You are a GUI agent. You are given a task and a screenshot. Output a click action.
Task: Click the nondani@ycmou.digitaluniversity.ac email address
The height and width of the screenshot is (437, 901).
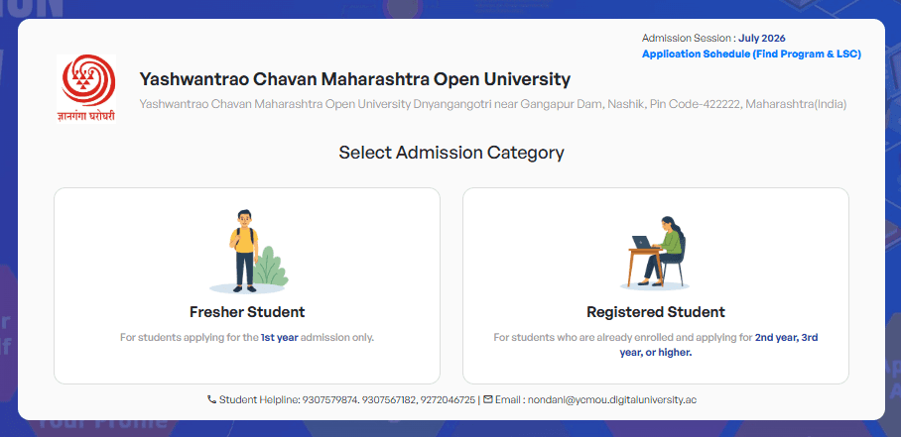[612, 399]
